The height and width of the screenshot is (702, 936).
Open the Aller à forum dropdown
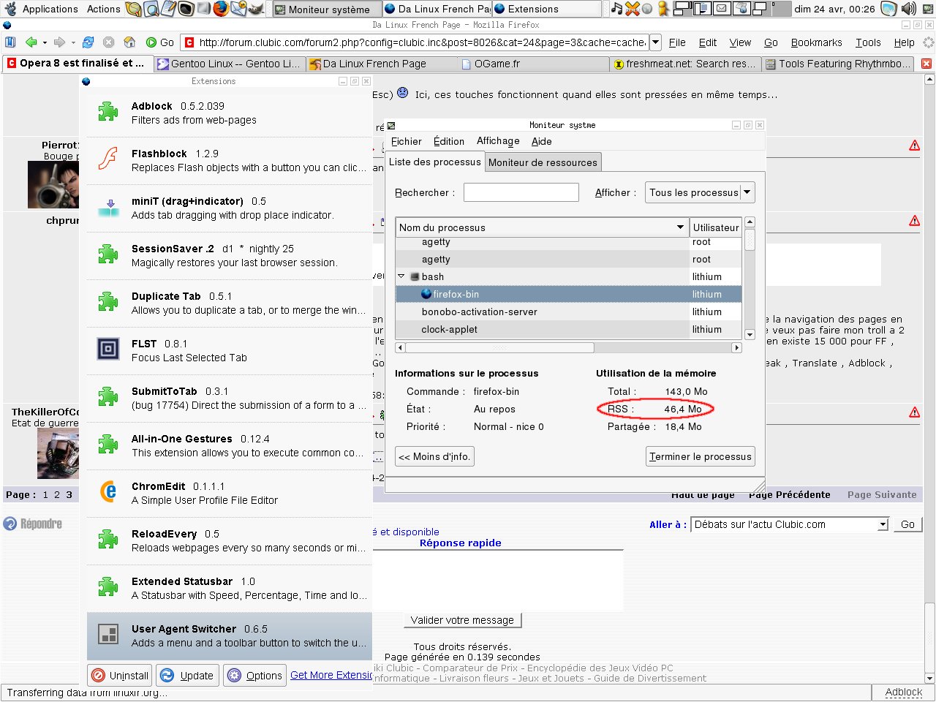[x=790, y=524]
